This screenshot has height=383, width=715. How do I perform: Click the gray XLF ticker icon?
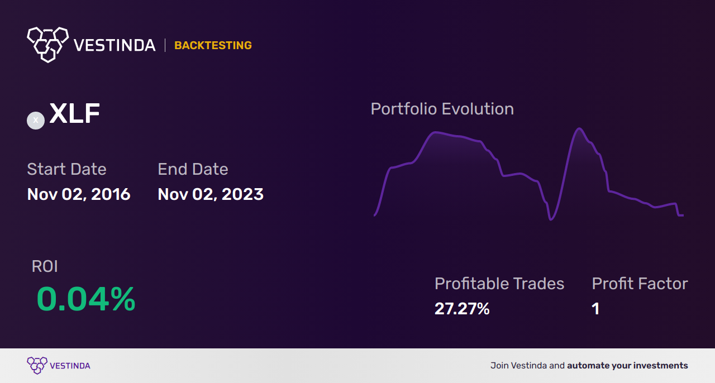[x=36, y=120]
